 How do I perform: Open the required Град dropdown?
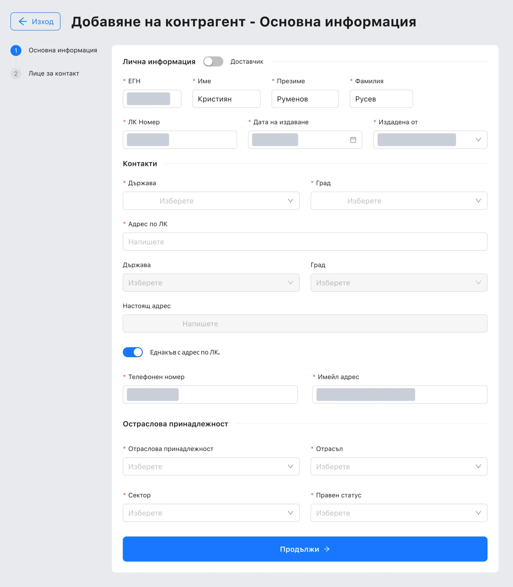(x=399, y=201)
